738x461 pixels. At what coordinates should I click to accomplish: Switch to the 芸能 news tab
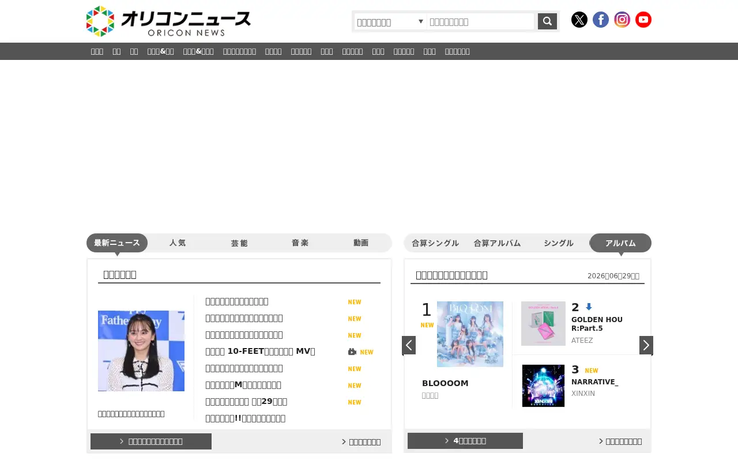point(239,243)
